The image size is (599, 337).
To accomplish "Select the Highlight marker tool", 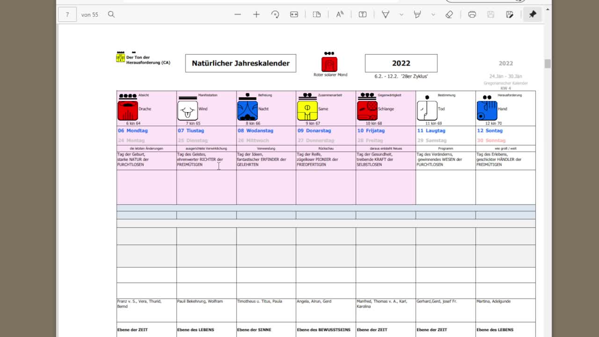I will click(x=417, y=15).
